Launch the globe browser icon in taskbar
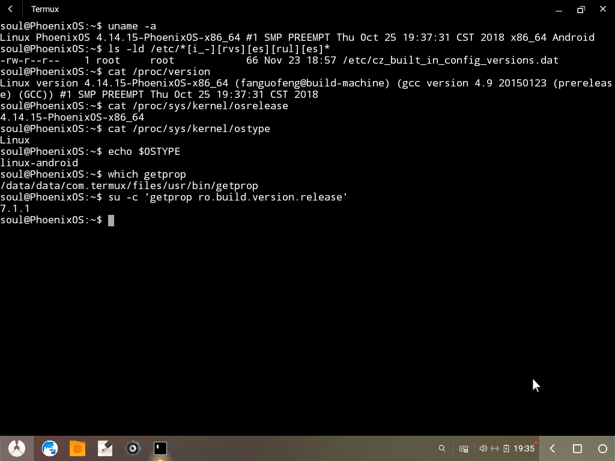Screen dimensions: 615x461 pos(50,448)
